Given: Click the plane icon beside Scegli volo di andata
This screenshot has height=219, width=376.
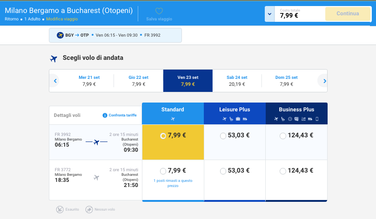Looking at the screenshot, I should coord(54,58).
